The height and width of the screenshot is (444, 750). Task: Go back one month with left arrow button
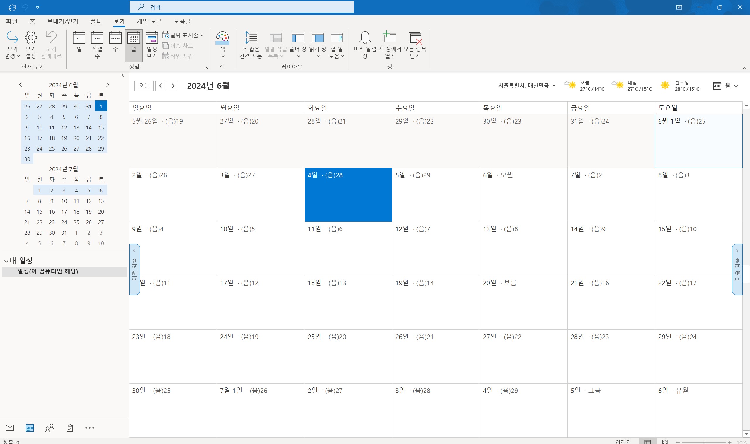[161, 86]
